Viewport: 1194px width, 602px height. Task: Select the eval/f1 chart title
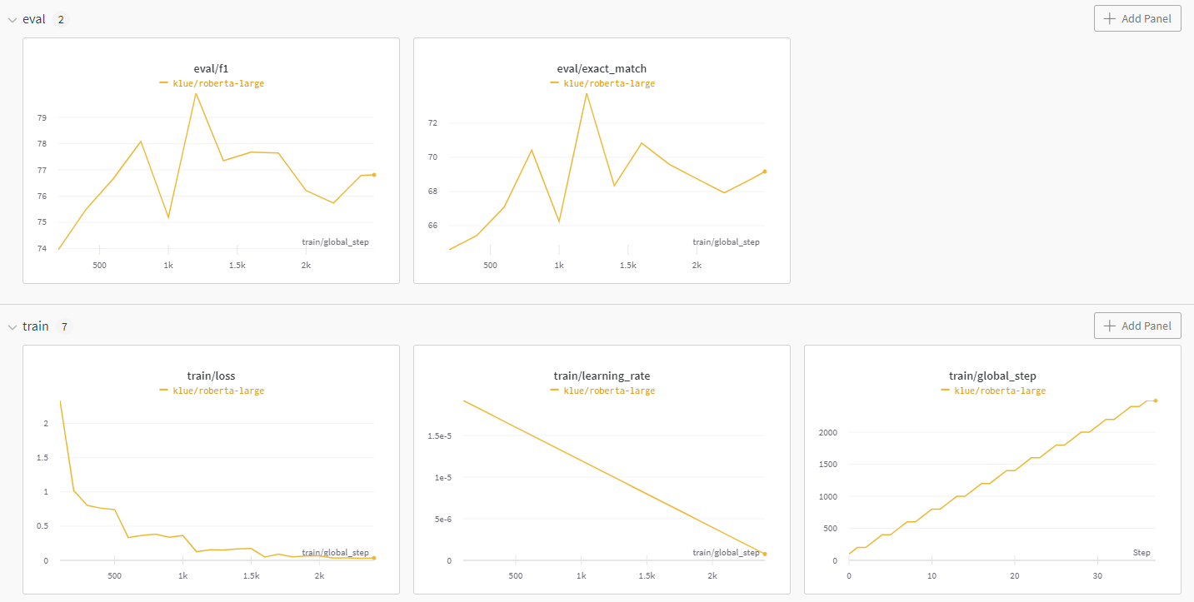coord(211,68)
